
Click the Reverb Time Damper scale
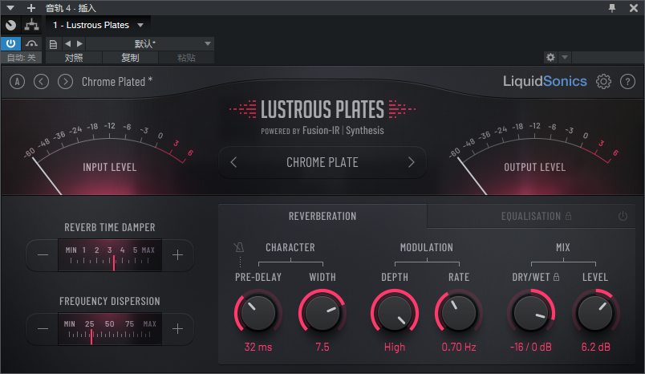tap(110, 255)
